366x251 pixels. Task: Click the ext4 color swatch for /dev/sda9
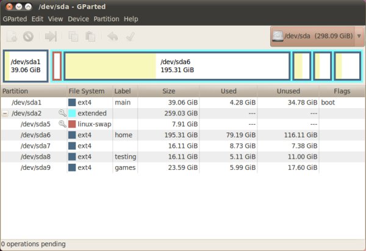(x=72, y=167)
